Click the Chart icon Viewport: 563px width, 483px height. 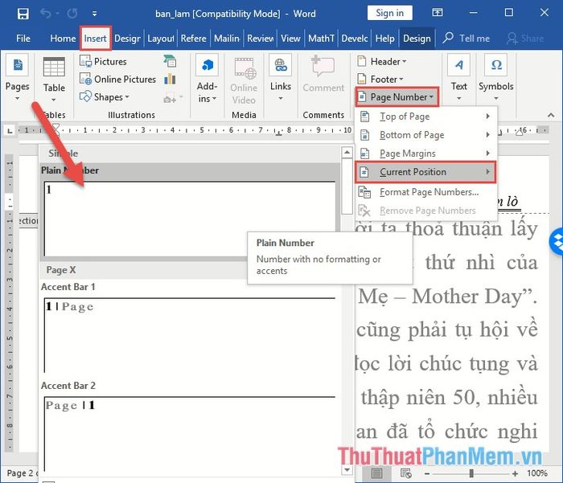point(170,80)
